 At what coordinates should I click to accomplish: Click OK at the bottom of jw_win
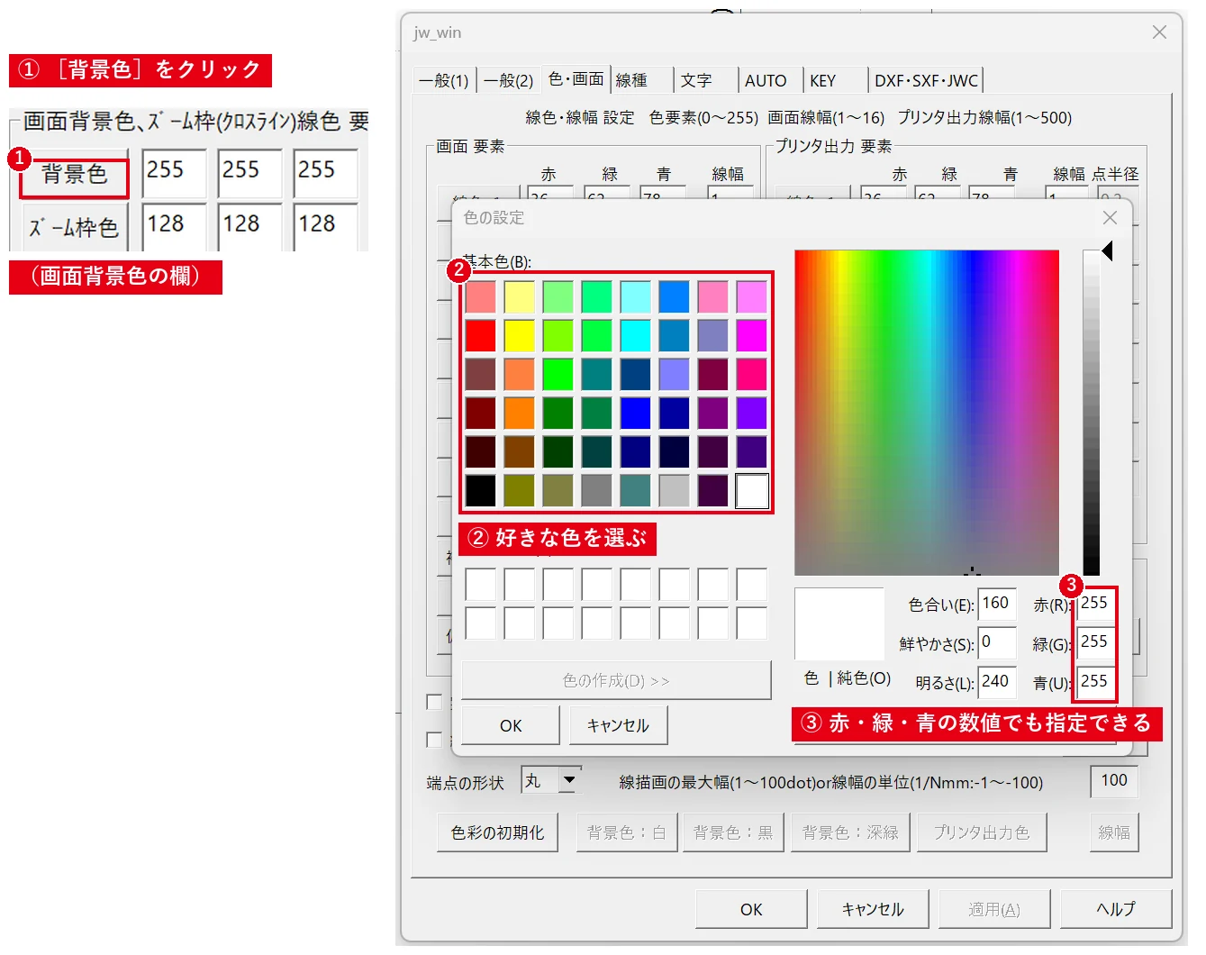click(751, 909)
